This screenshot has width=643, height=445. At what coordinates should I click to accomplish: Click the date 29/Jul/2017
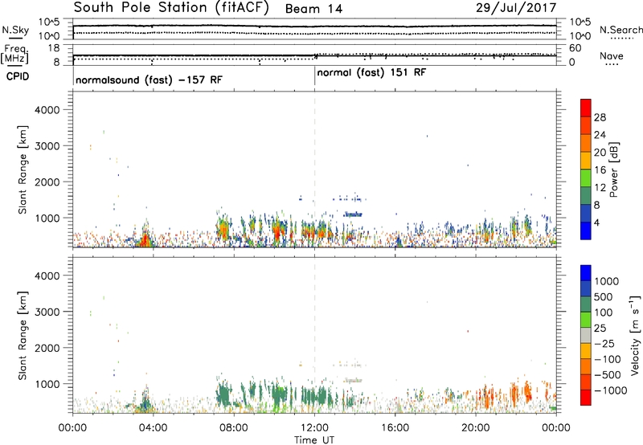click(x=516, y=8)
